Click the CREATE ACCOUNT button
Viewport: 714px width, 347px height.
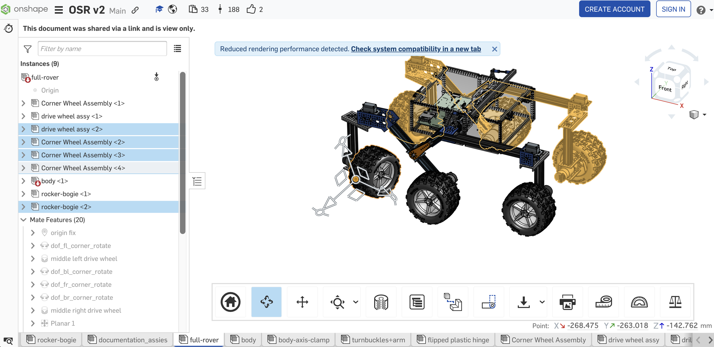[x=614, y=9]
